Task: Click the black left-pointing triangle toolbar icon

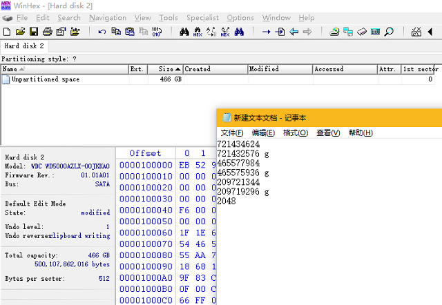Action: 430,32
